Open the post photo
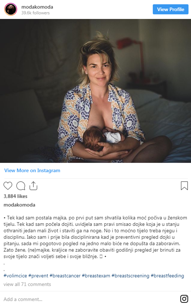Screen dimensions: 191x306 [x=95, y=91]
